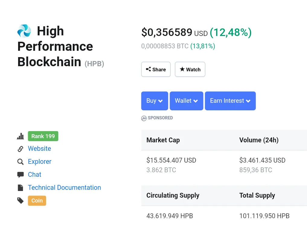Click the Coin tag badge
The image size is (307, 233).
[37, 201]
